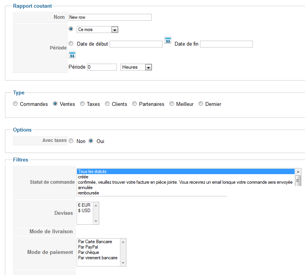Pick Par virement bancaire payment option
The height and width of the screenshot is (275, 305).
pos(98,258)
